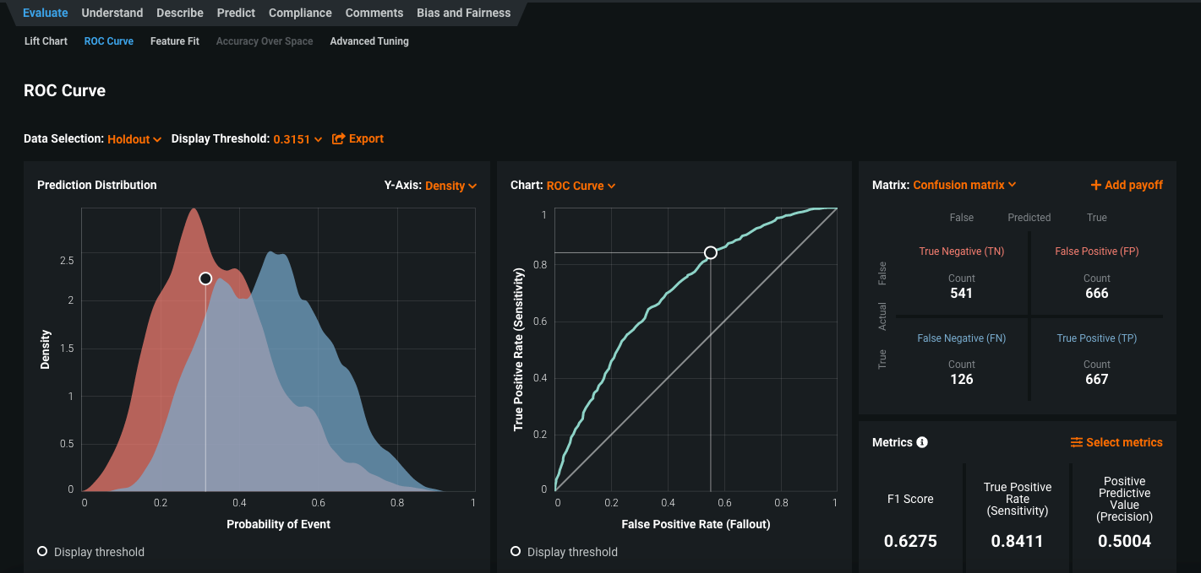The image size is (1201, 573).
Task: Open the Advanced Tuning subtab
Action: [369, 41]
